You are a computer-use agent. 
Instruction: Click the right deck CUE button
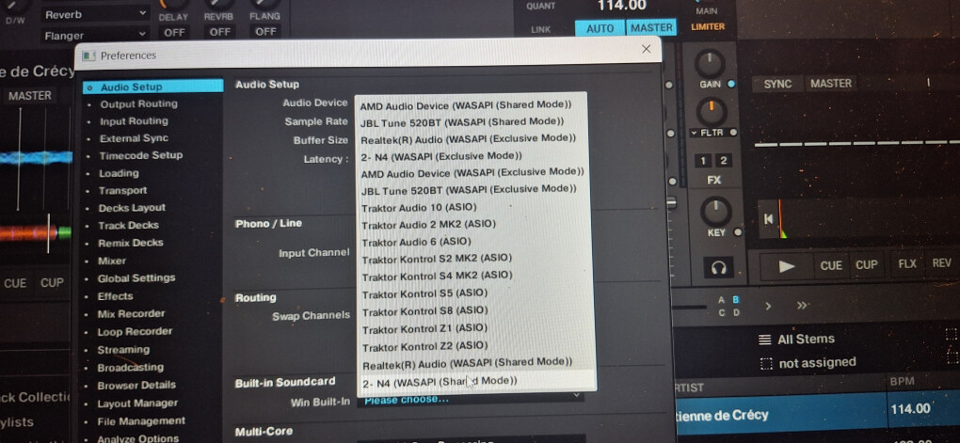coord(831,265)
